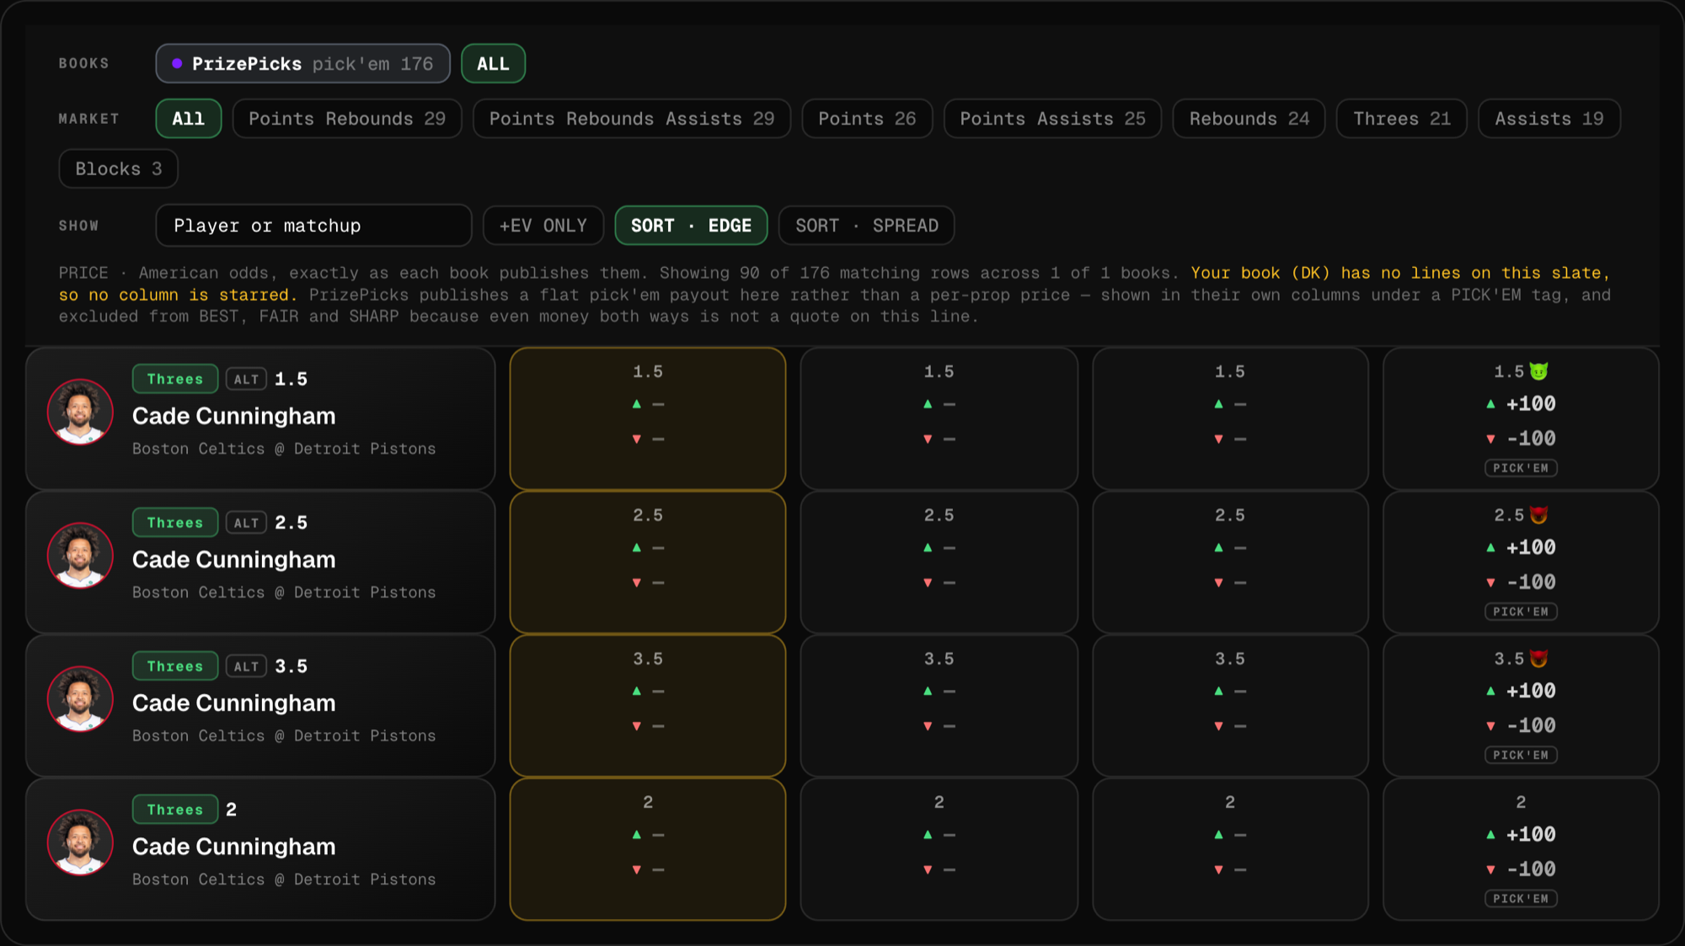Click the -100 under price in Threes 2 row
Viewport: 1685px width, 946px height.
pos(1531,869)
